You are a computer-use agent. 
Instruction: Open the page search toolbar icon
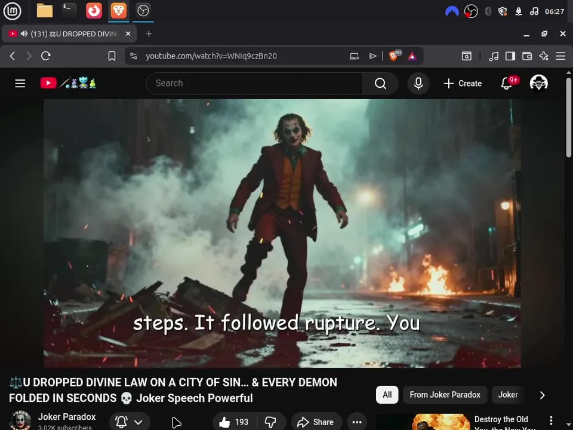(467, 56)
